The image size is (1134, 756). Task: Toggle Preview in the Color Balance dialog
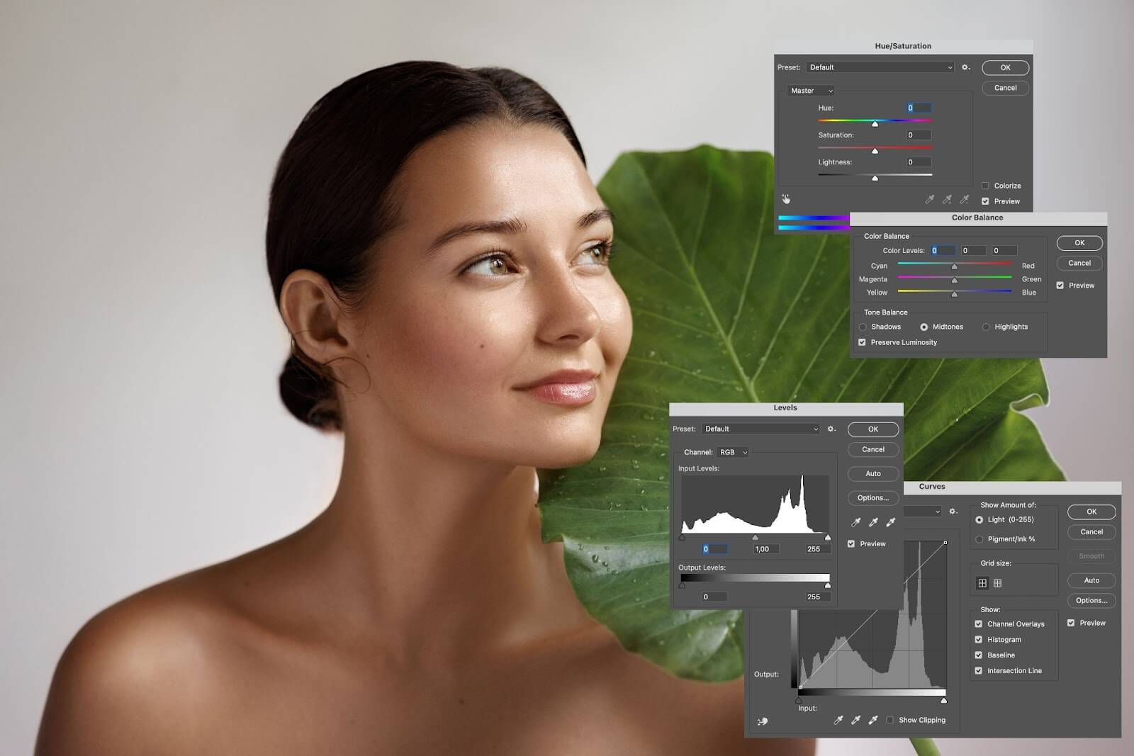(x=1060, y=286)
